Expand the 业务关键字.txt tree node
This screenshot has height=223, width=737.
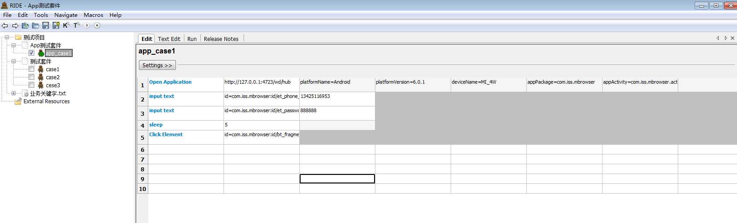pos(13,93)
